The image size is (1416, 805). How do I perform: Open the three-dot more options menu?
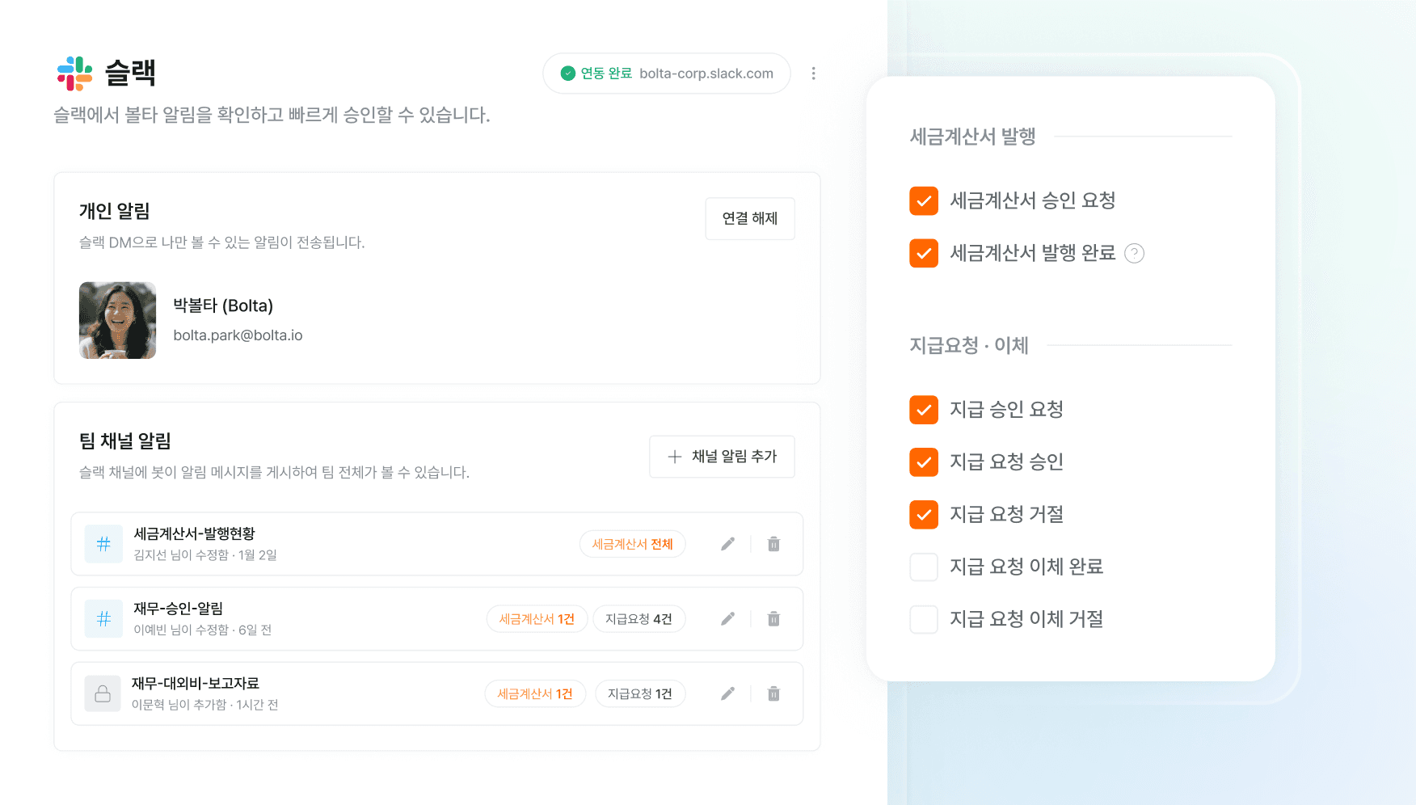point(813,74)
